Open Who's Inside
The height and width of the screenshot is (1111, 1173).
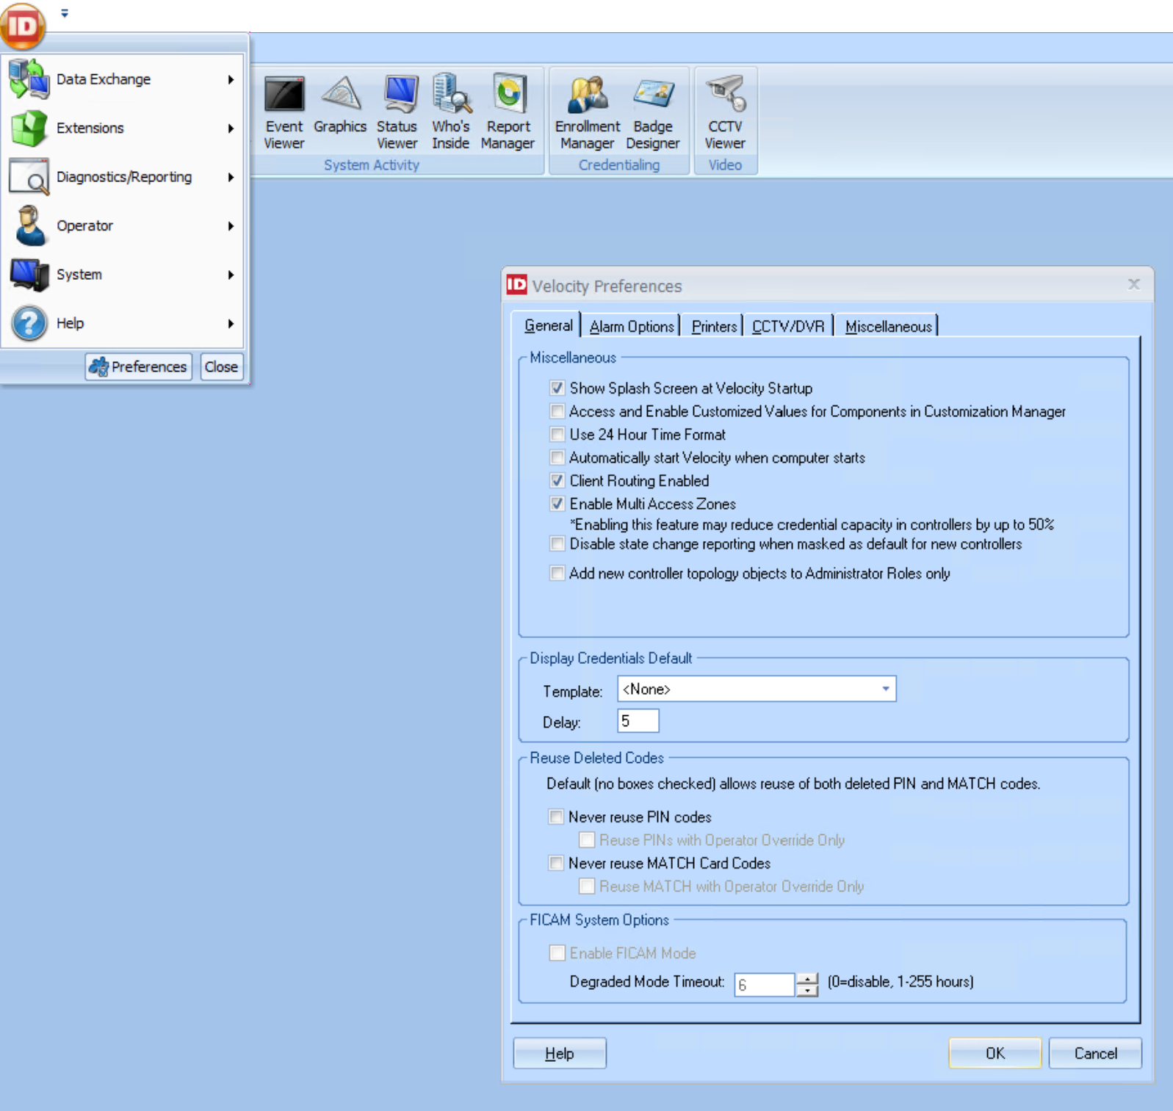pyautogui.click(x=450, y=114)
